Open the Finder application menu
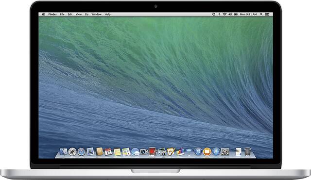This screenshot has width=311, height=180. click(52, 14)
